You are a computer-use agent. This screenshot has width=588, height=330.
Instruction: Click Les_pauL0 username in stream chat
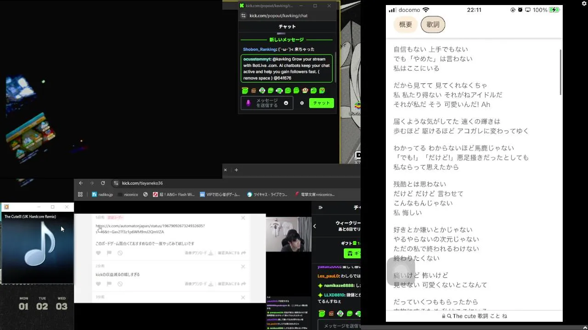coord(328,276)
